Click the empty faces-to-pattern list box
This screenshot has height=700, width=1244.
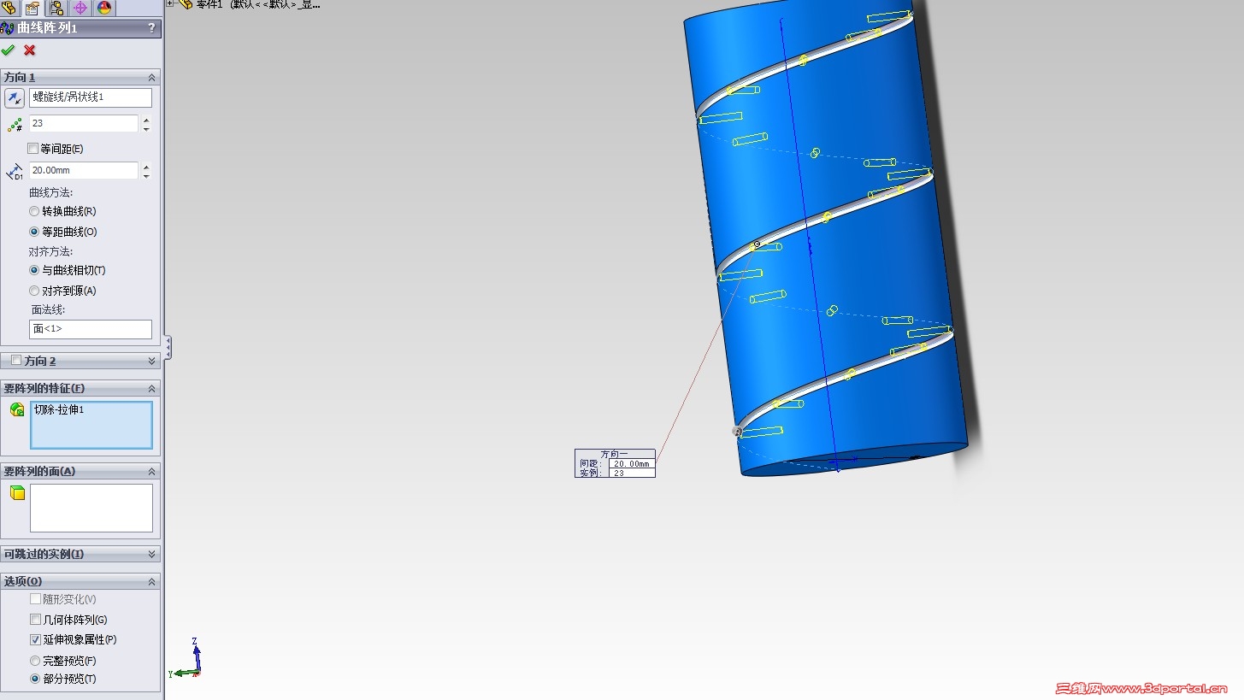91,508
